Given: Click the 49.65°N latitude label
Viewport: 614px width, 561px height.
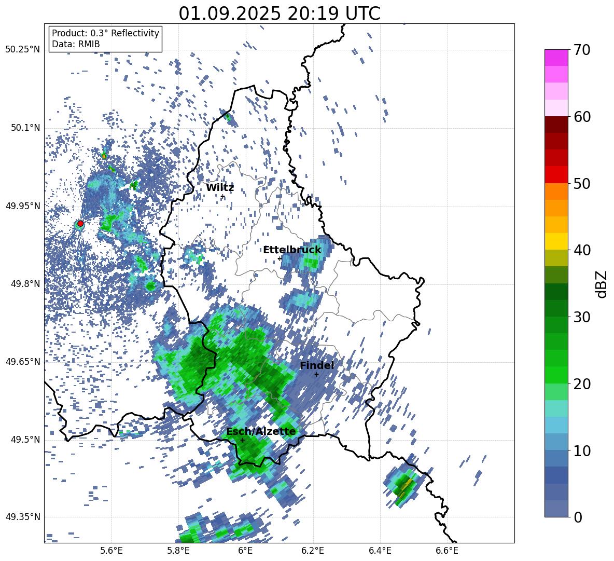Looking at the screenshot, I should (x=23, y=361).
